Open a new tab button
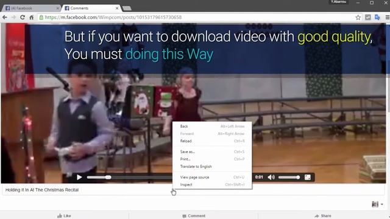 pos(127,9)
